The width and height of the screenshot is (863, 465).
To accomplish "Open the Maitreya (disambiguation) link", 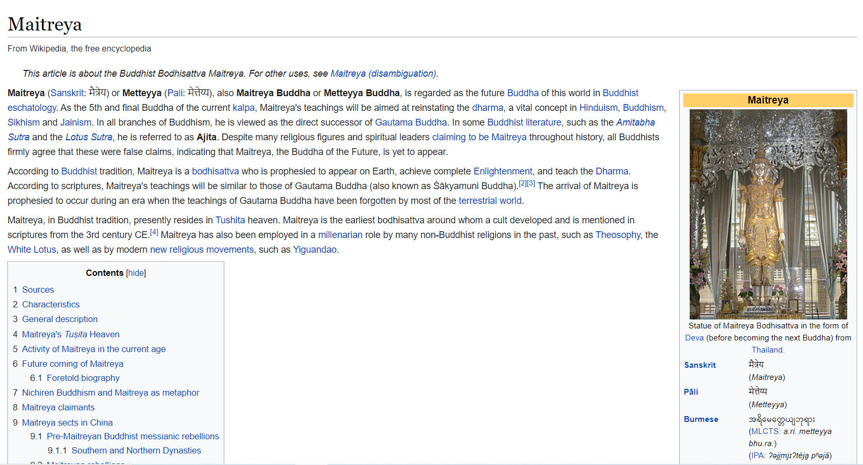I will click(383, 74).
